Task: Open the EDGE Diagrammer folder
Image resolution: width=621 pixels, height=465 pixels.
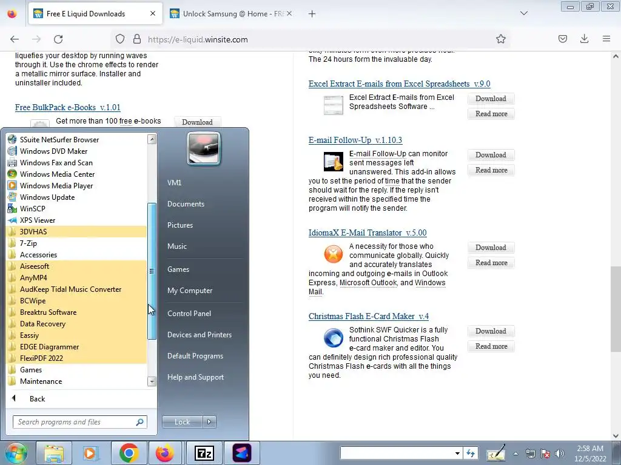Action: pos(76,346)
